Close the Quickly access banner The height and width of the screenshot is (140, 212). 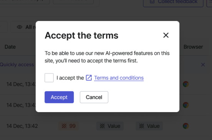[203, 65]
